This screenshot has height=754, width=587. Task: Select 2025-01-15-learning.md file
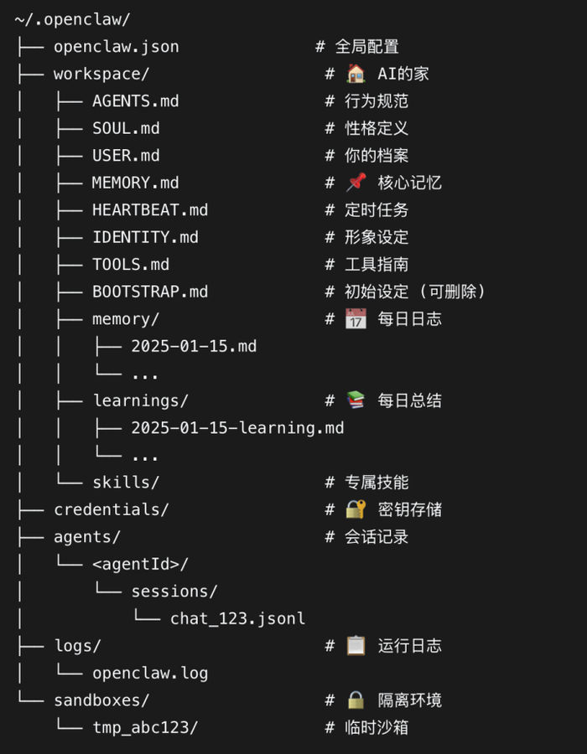pyautogui.click(x=237, y=428)
